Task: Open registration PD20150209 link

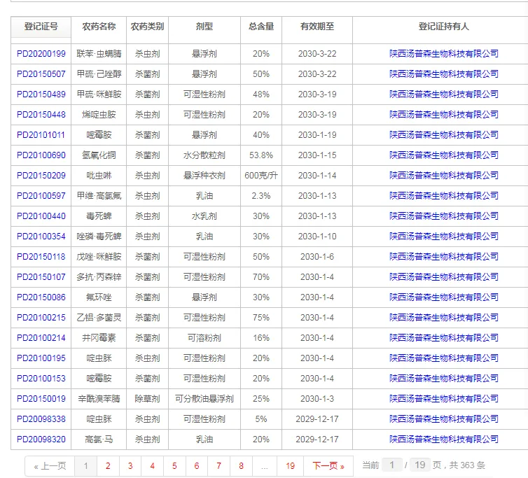Action: [41, 176]
